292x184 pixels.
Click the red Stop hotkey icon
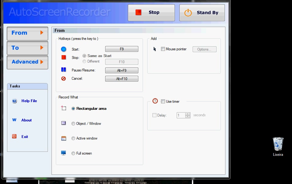pos(64,57)
